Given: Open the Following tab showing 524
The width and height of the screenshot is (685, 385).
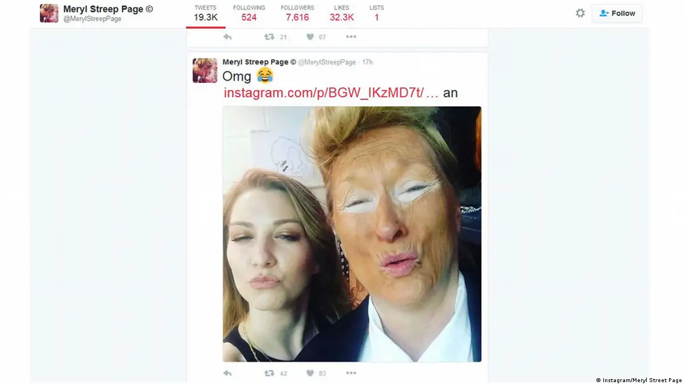Looking at the screenshot, I should [x=249, y=13].
